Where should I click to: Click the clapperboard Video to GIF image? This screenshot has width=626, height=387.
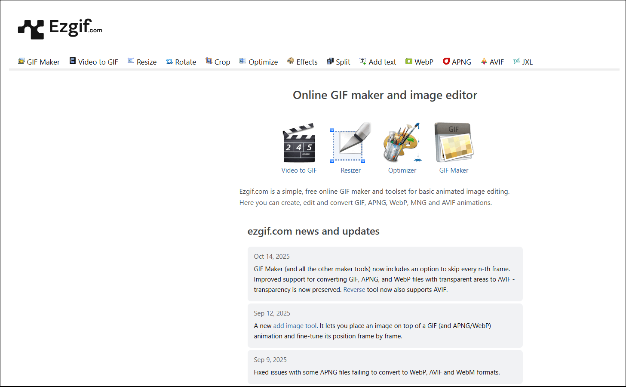(299, 143)
